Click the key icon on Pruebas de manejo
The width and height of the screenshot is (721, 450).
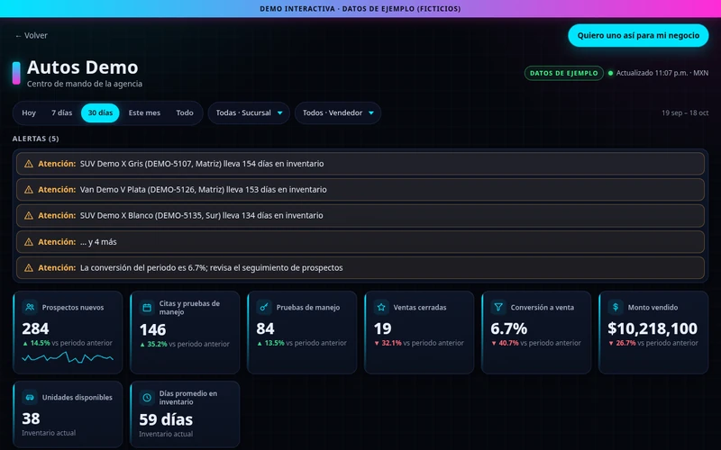tap(264, 307)
